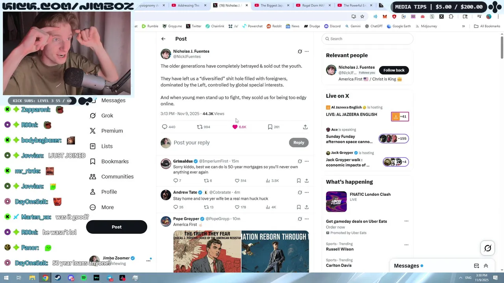Expand the Messages panel chevrons

click(x=486, y=266)
